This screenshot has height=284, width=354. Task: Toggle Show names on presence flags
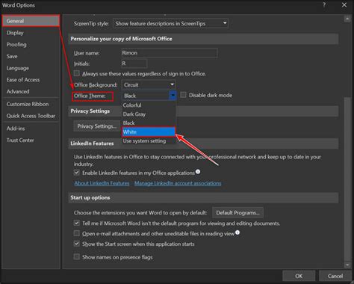pos(77,256)
